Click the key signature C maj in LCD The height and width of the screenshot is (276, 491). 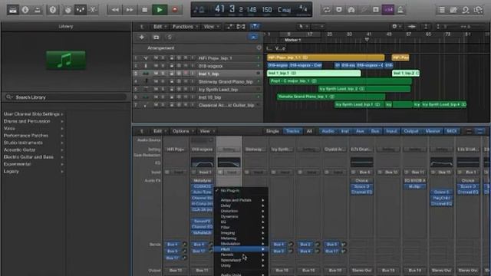pyautogui.click(x=285, y=10)
